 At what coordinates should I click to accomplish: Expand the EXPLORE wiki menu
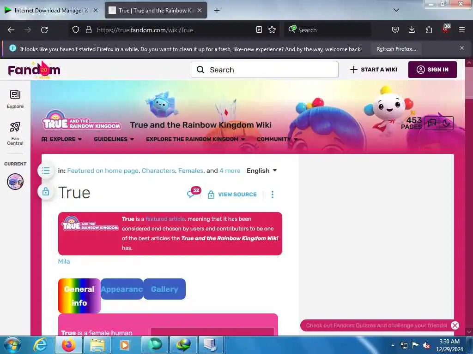point(61,139)
